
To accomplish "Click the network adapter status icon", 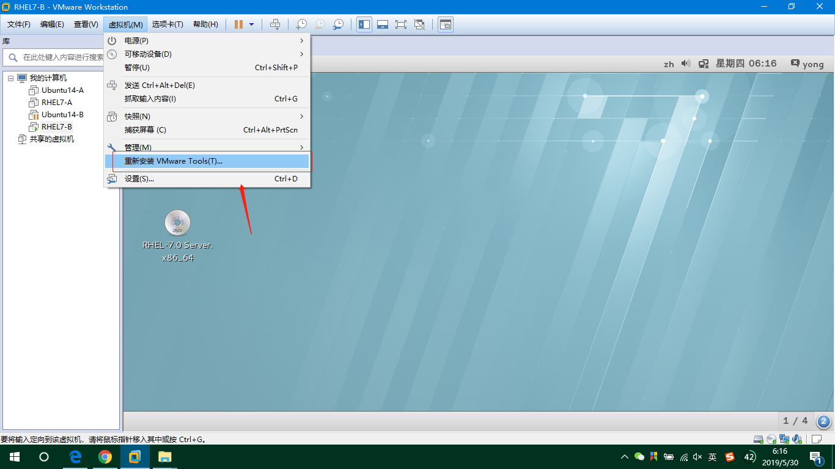I will [x=784, y=438].
